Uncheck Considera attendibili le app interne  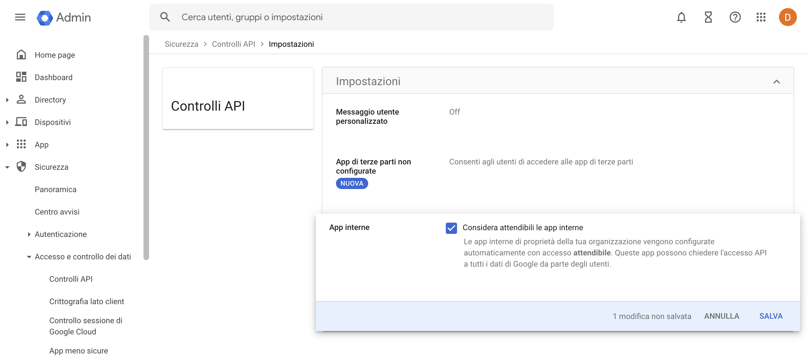coord(451,228)
